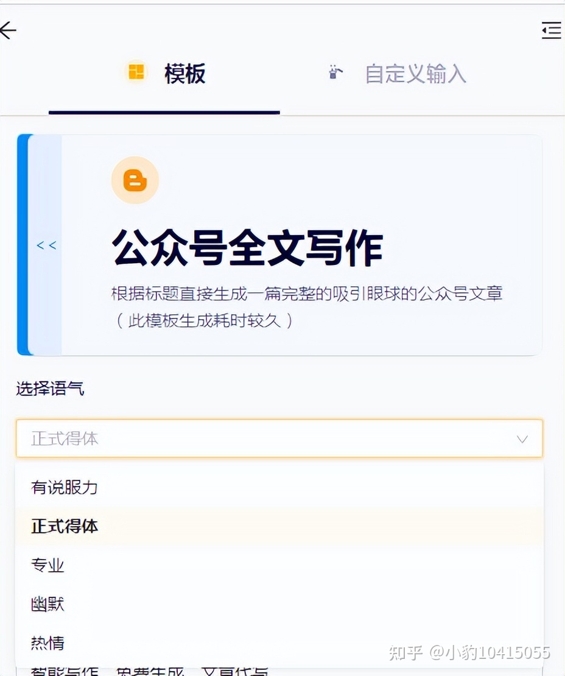
Task: Choose the 热情 tone option
Action: pyautogui.click(x=47, y=643)
